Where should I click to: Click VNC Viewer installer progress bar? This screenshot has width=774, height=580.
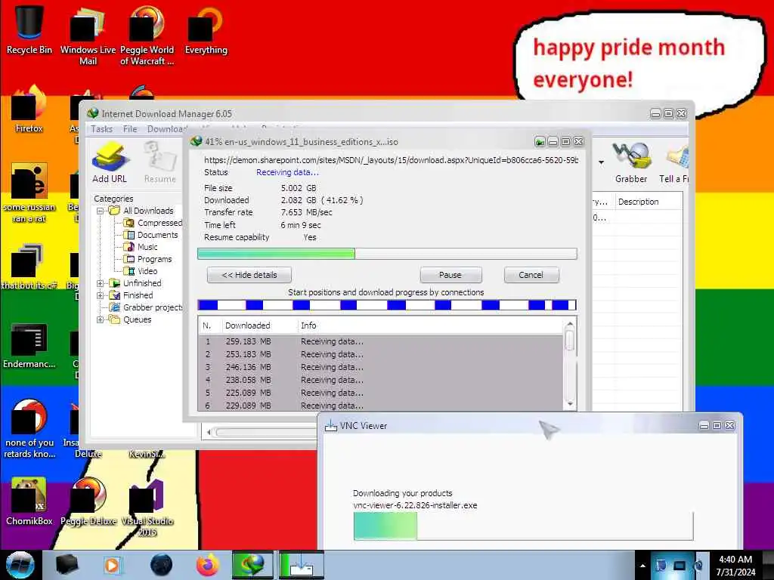click(523, 526)
